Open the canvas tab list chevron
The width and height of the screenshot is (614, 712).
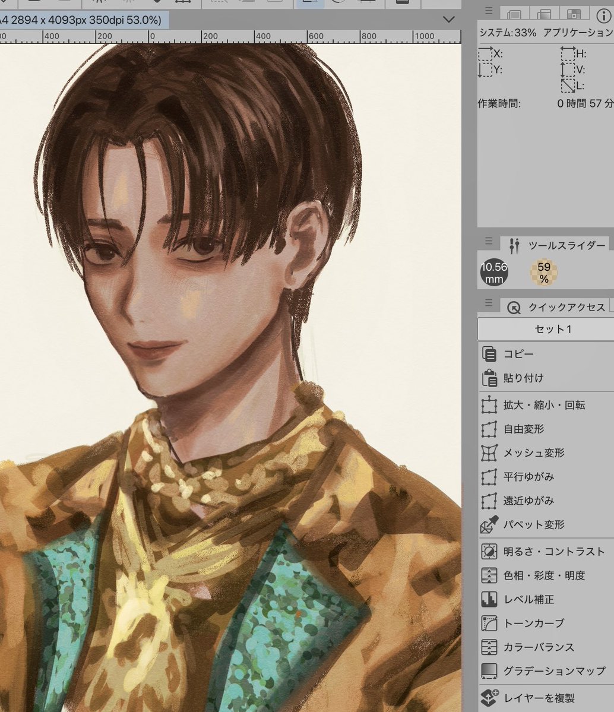pos(449,20)
